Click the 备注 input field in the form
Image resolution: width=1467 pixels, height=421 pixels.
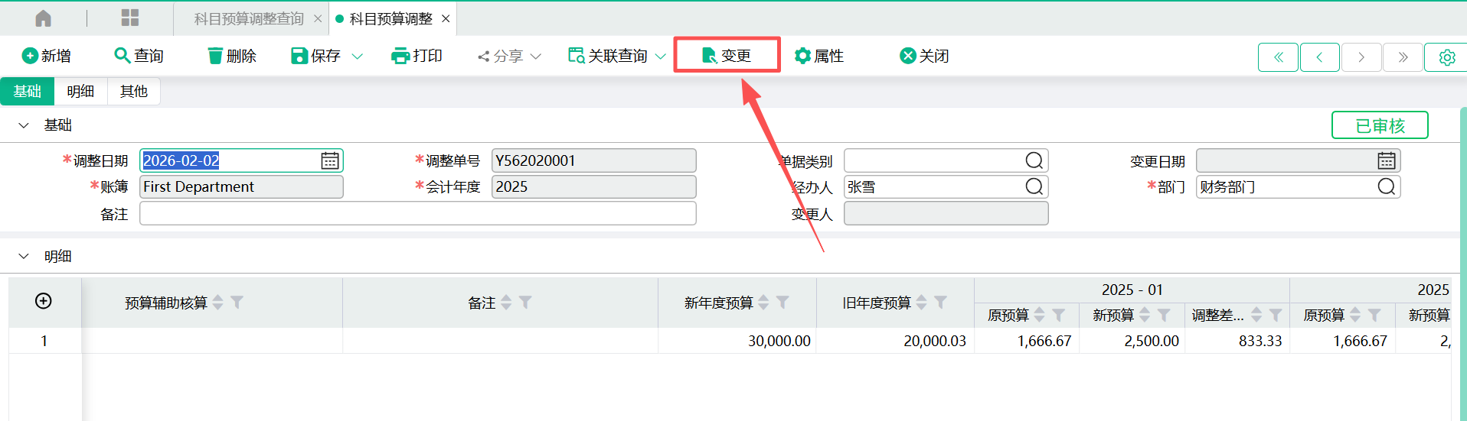click(x=417, y=214)
